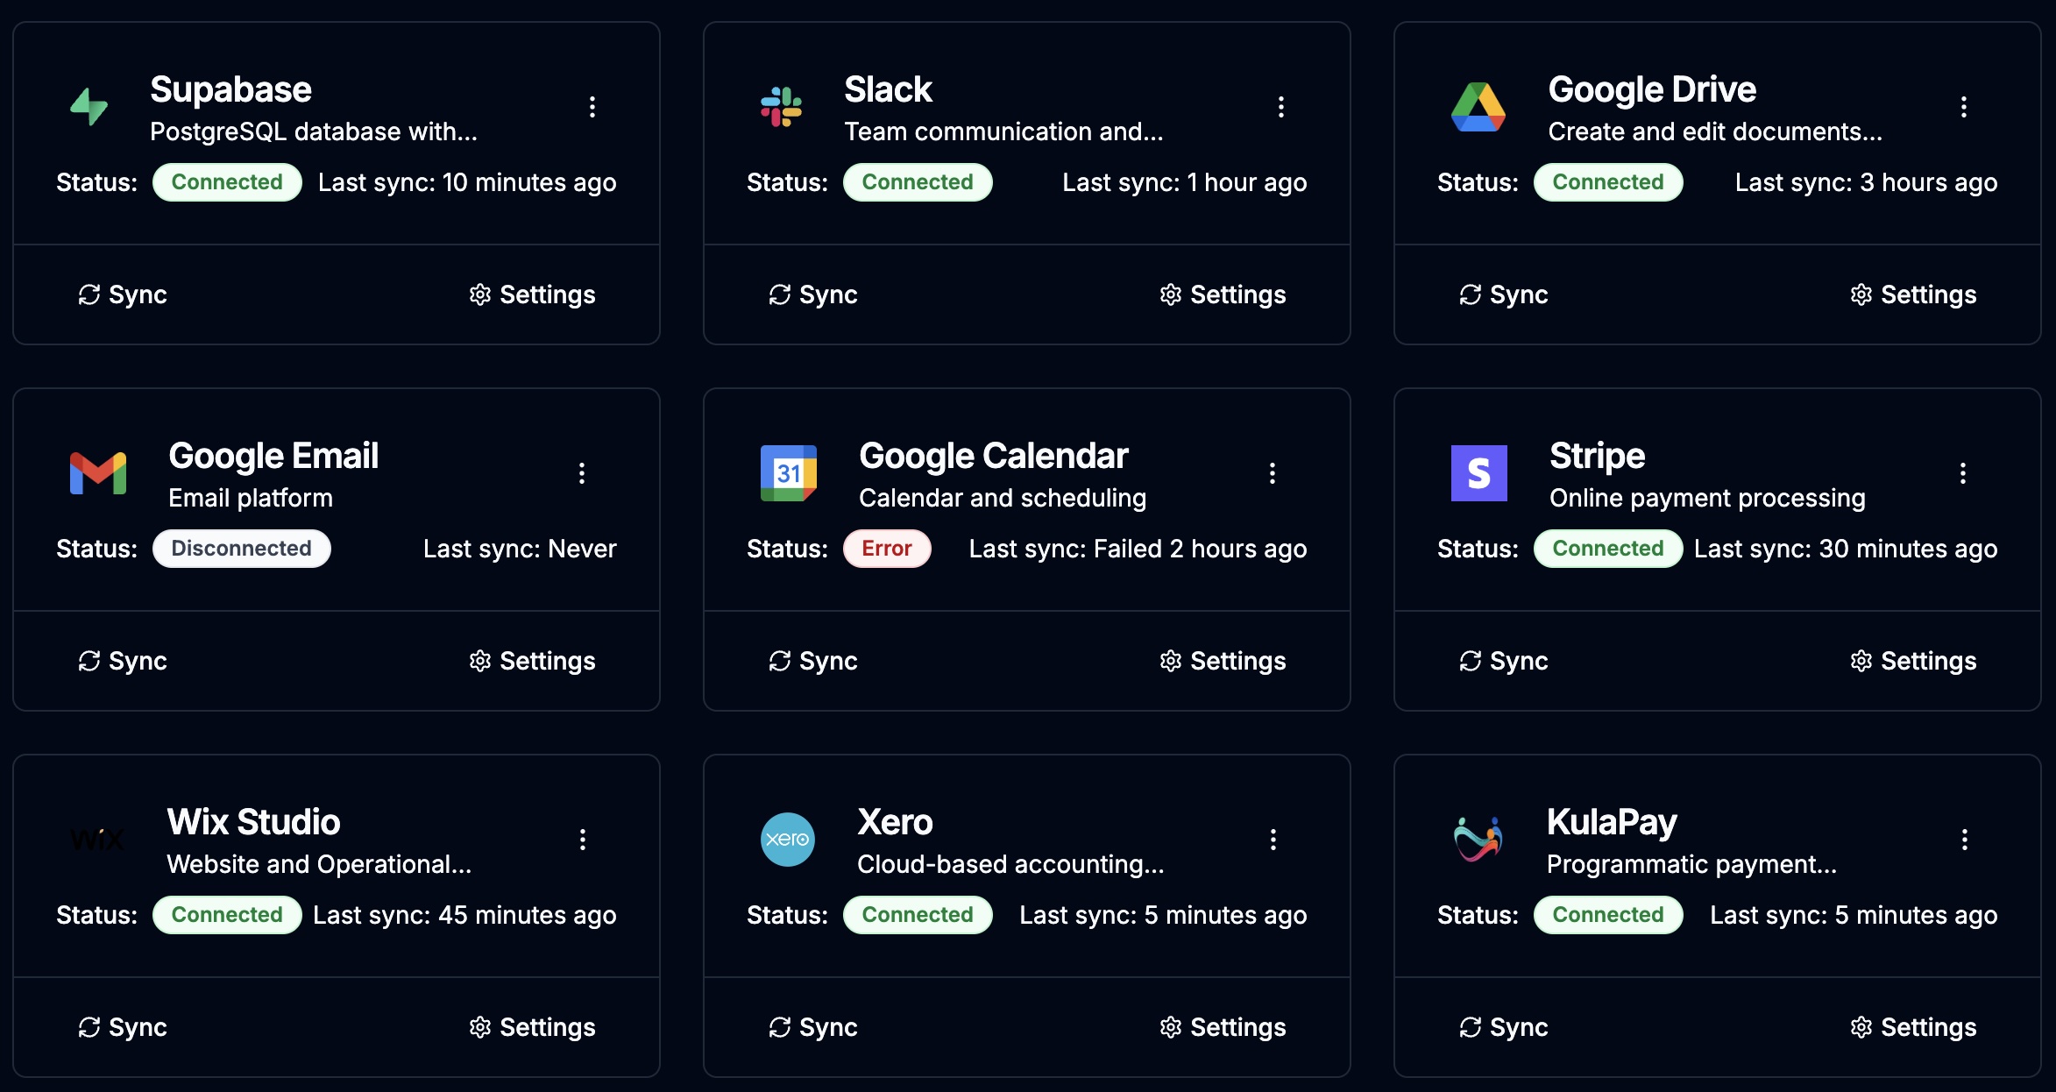Viewport: 2056px width, 1092px height.
Task: Click the Google Drive logo icon
Action: coord(1478,107)
